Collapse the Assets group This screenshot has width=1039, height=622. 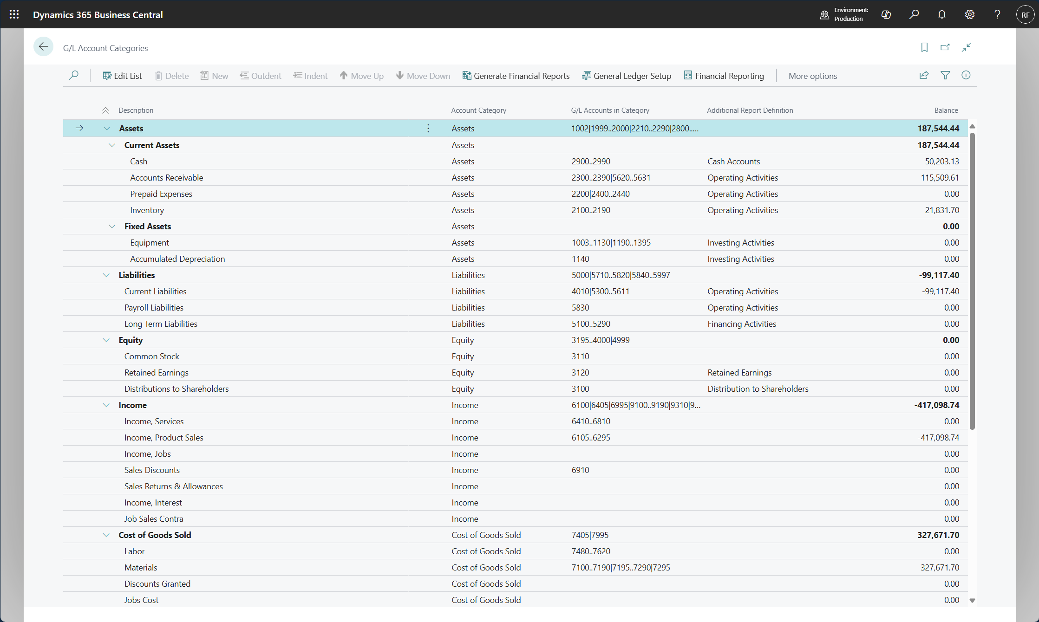click(x=106, y=129)
